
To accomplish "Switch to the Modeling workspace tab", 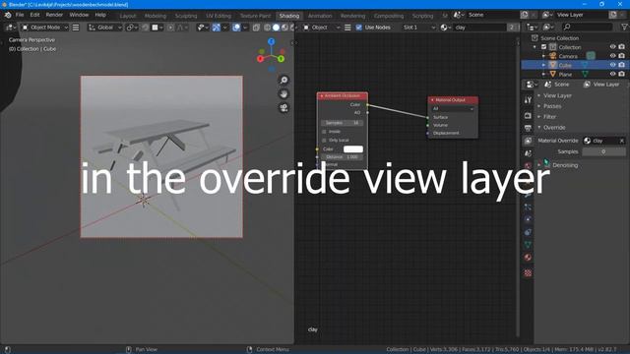I will pyautogui.click(x=156, y=16).
